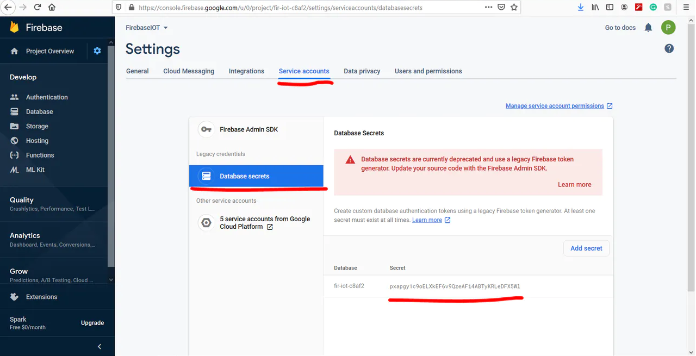Select Database secrets option
The height and width of the screenshot is (356, 696).
256,176
